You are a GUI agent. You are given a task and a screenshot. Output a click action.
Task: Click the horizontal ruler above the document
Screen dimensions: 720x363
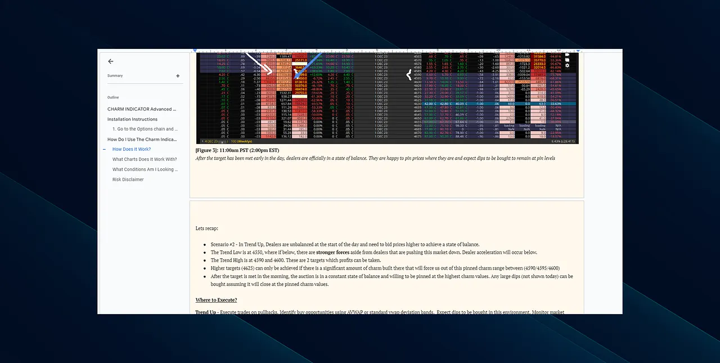387,51
